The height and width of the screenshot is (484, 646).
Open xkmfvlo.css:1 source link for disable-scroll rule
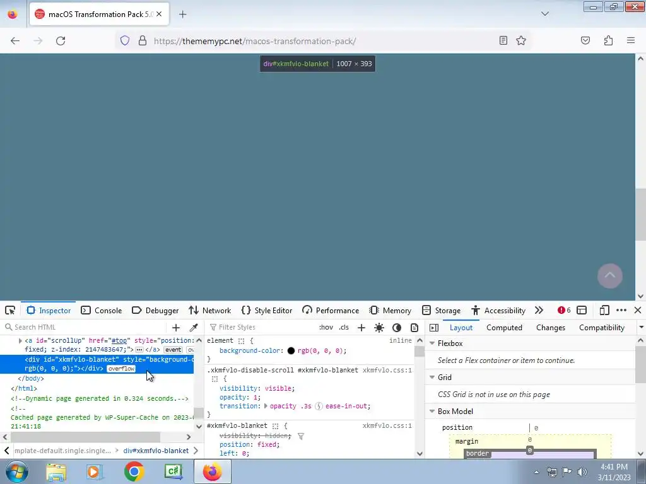click(x=387, y=371)
